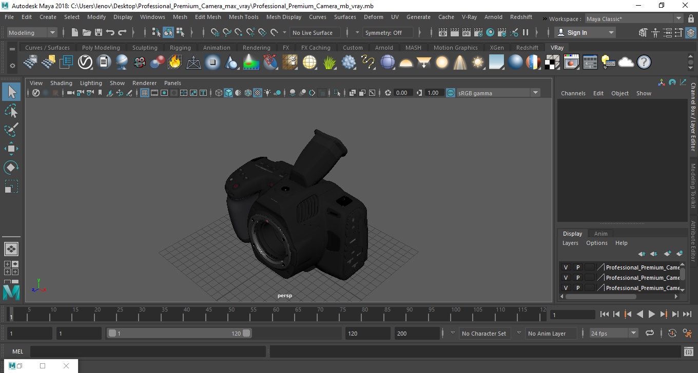Toggle snap to curves
Viewport: 698px width, 373px height.
[x=227, y=32]
